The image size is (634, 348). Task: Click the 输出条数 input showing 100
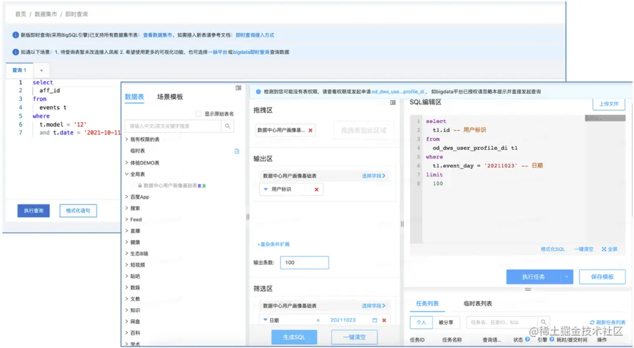click(x=304, y=262)
